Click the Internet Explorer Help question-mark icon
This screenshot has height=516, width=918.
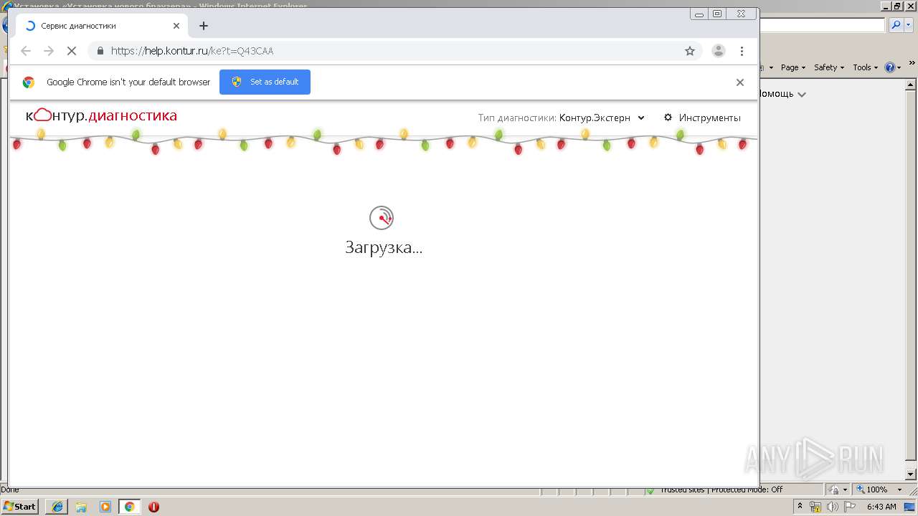point(890,67)
